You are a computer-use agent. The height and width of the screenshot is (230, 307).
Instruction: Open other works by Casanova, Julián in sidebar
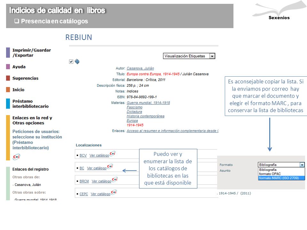[28, 185]
